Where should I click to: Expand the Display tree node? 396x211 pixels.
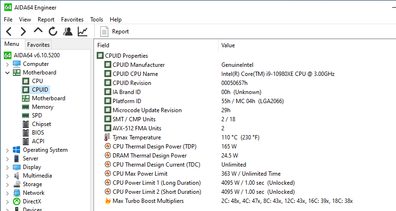(7, 168)
